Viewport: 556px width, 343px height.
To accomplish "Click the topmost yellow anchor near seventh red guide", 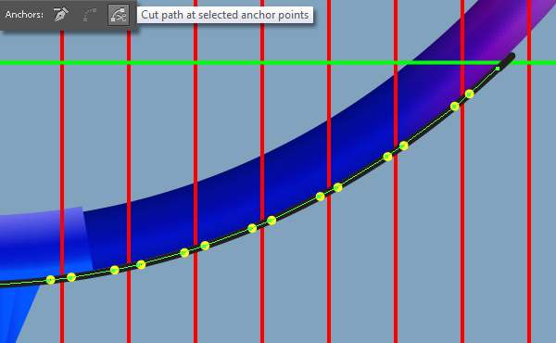I will [469, 94].
